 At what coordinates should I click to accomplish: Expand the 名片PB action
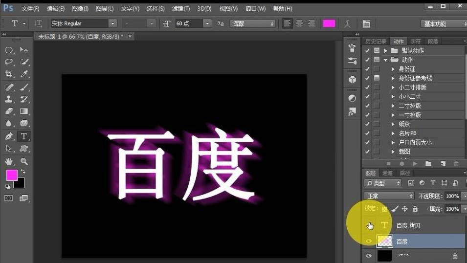pyautogui.click(x=393, y=133)
